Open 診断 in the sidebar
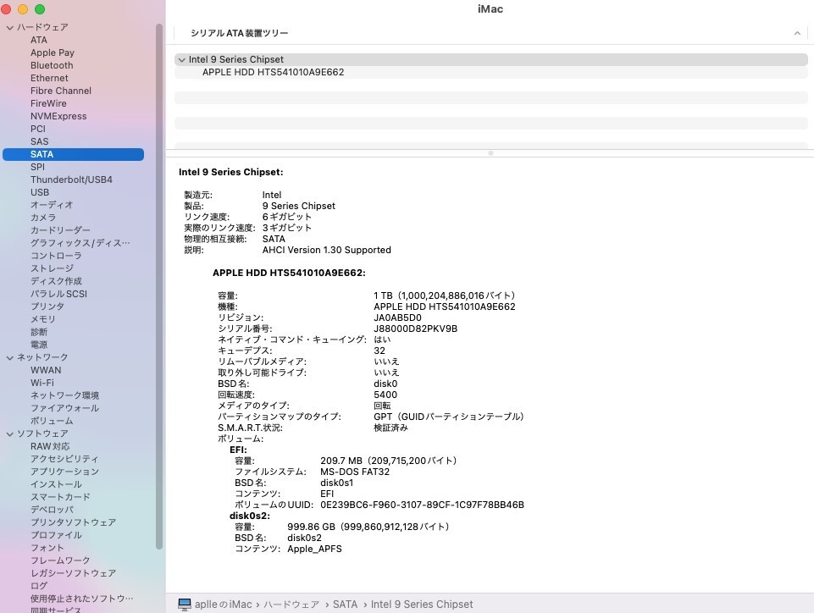This screenshot has height=613, width=814. tap(39, 332)
